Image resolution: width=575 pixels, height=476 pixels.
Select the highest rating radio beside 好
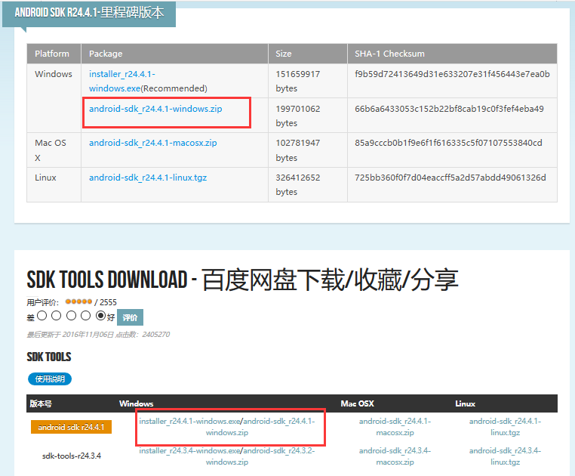[x=100, y=316]
